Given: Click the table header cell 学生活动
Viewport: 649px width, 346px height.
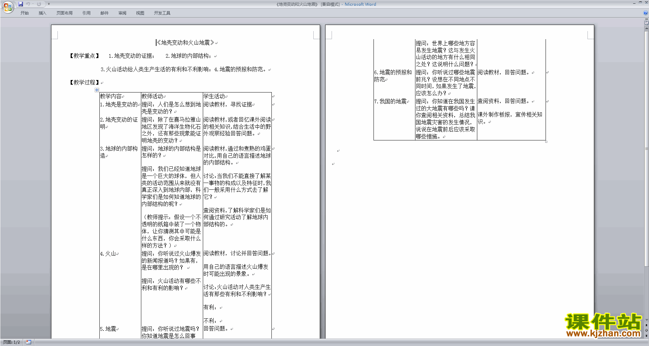Looking at the screenshot, I should (x=214, y=96).
